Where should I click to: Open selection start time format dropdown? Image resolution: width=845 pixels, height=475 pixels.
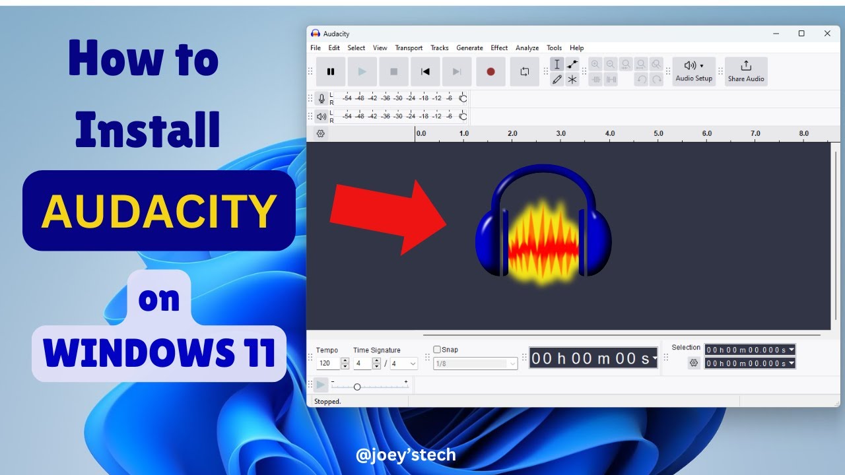[x=792, y=350]
